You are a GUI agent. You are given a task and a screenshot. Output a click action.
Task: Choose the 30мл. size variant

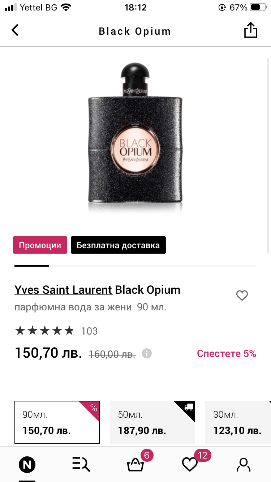point(237,422)
